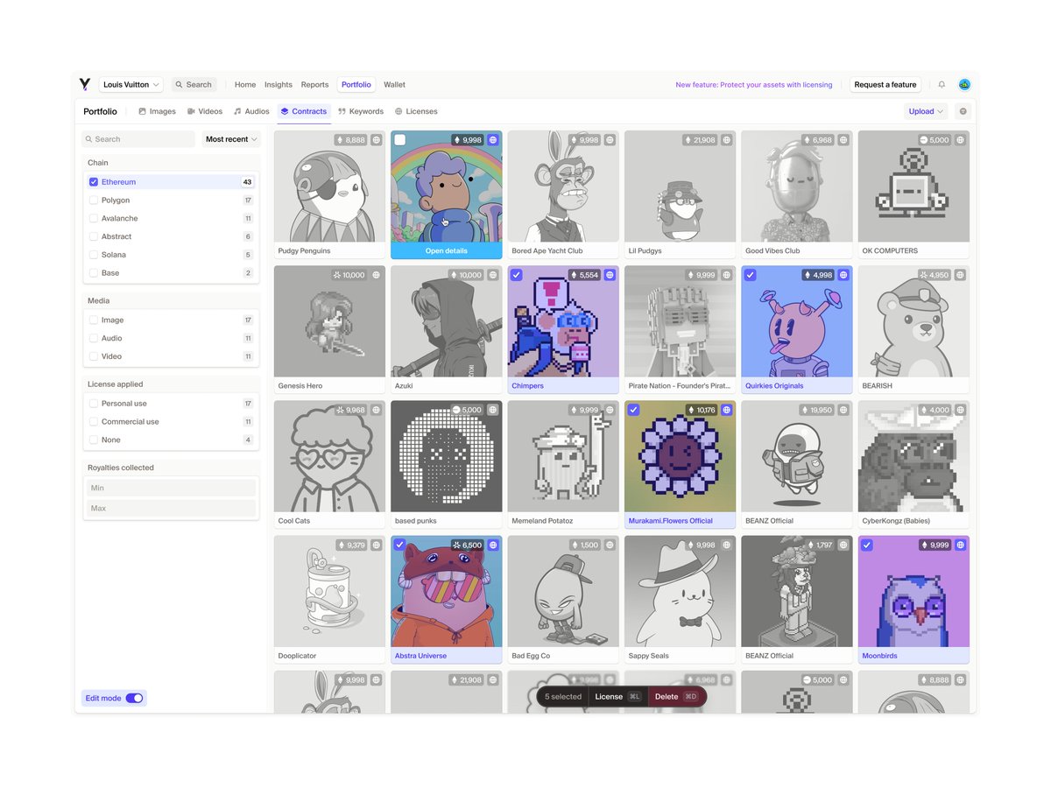Click the globe icon on Moonbirds card
Screen dimensions: 1051x788
pos(960,545)
